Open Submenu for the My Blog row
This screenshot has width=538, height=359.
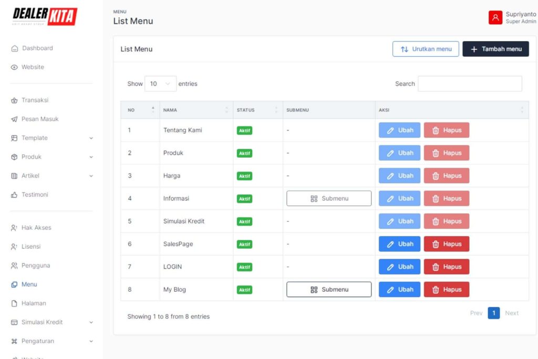[x=328, y=290]
